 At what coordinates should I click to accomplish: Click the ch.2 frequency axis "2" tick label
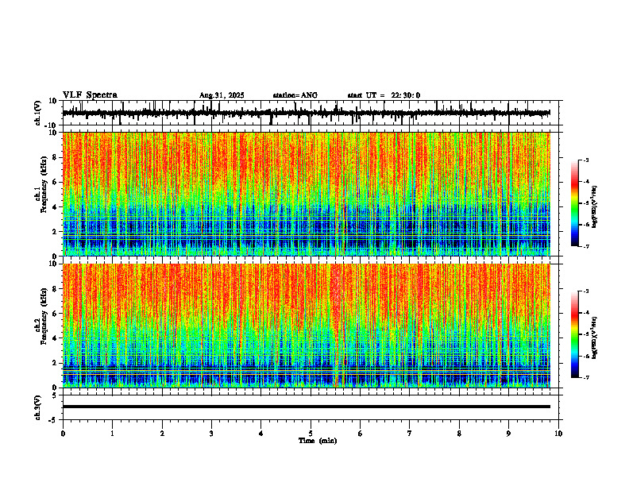[x=56, y=363]
